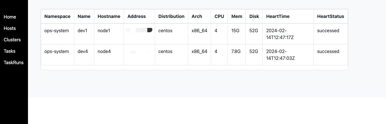Click the CPU column header
386x124 pixels.
[x=219, y=17]
